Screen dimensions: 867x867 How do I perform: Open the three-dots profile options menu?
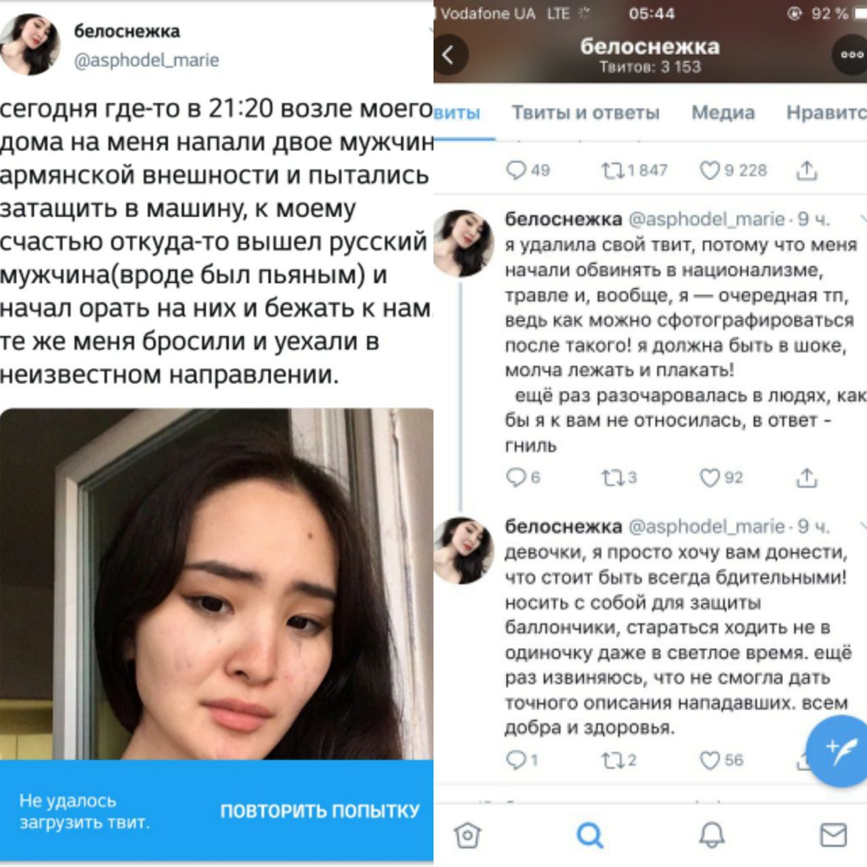(x=851, y=56)
